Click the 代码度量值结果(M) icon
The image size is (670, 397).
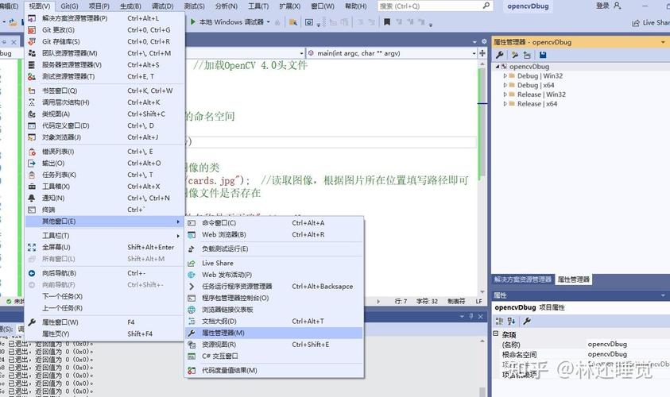pyautogui.click(x=192, y=371)
